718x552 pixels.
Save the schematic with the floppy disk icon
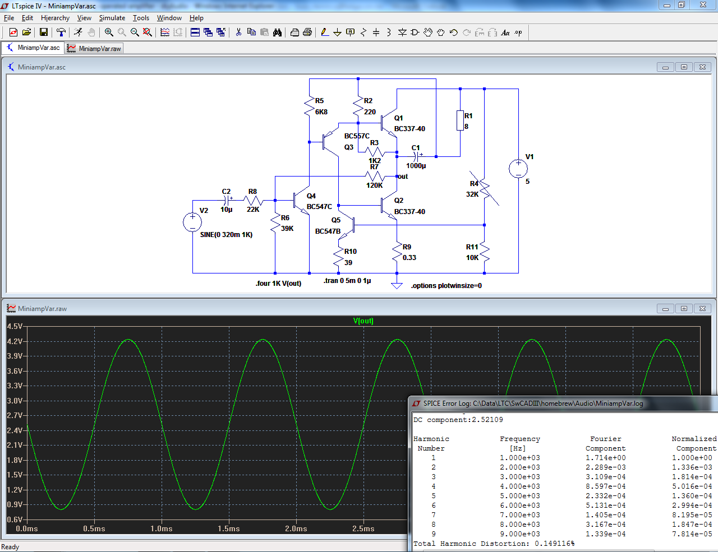43,33
